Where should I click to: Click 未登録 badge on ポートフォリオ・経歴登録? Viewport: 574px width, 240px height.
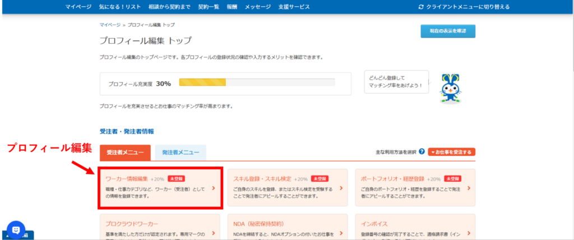coord(453,179)
